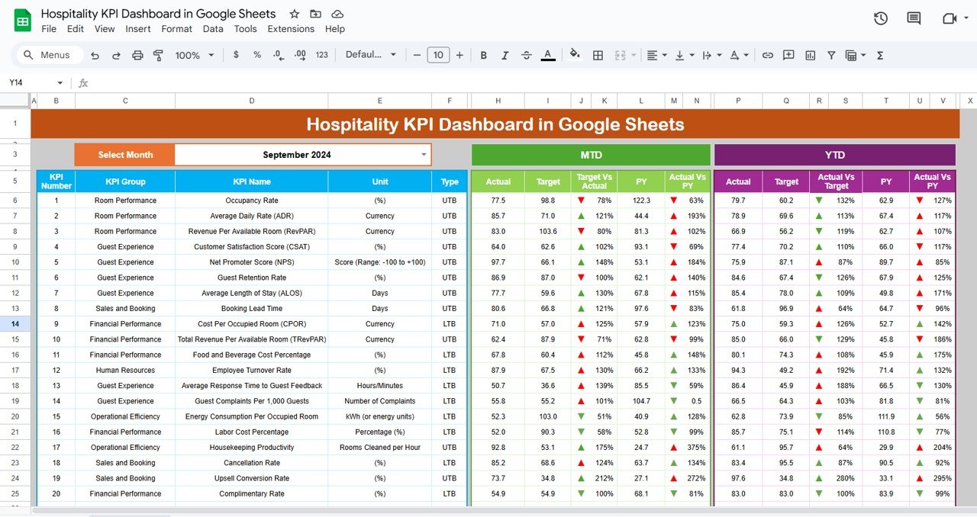
Task: Open horizontal align dropdown
Action: [656, 55]
